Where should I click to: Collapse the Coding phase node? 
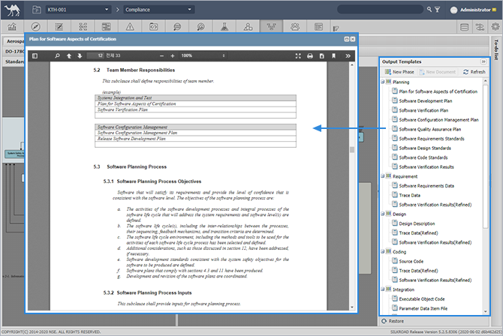pos(383,252)
